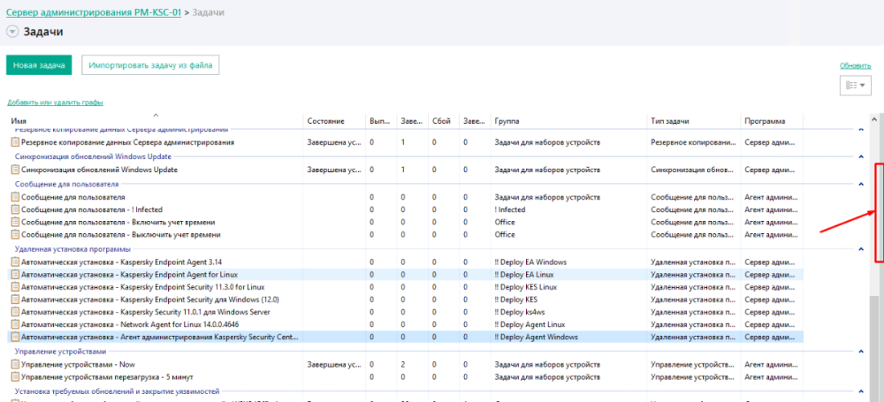Click icon of Windows Update synchronization task
884x402 pixels.
pos(14,169)
